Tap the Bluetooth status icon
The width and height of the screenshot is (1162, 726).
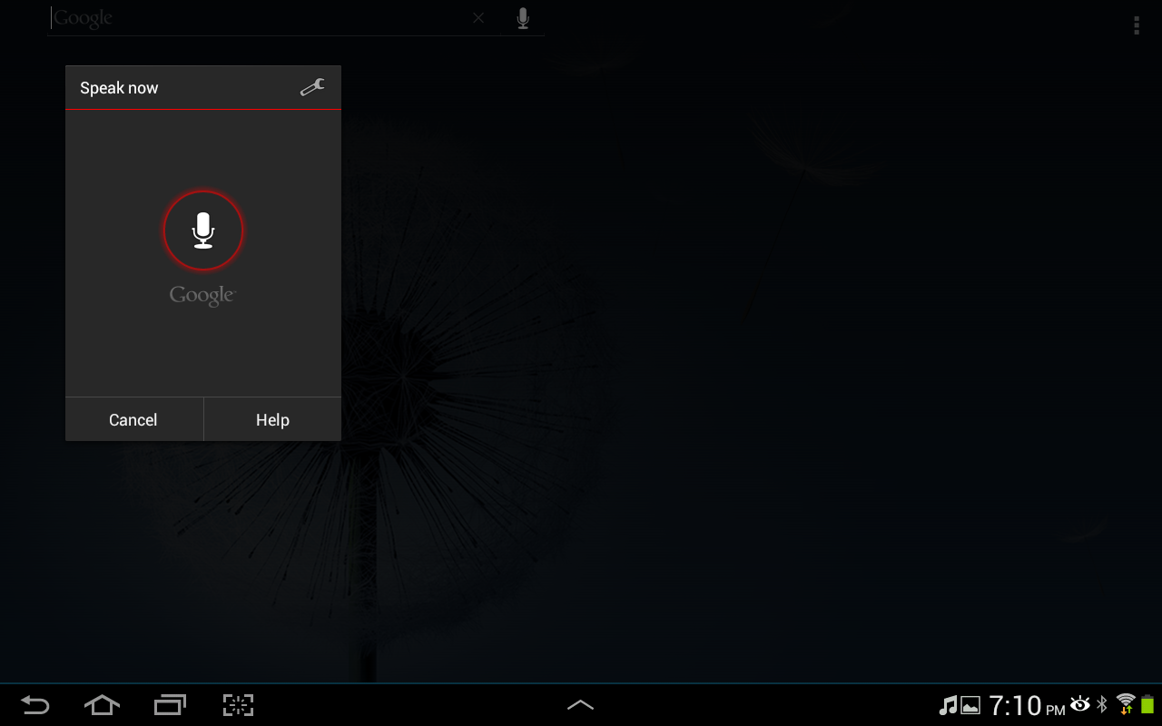click(1102, 704)
